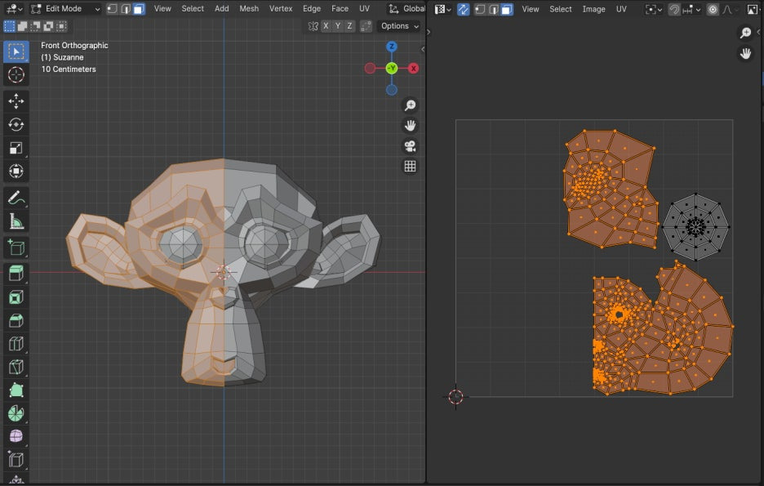Enable vertex select mode in 3D viewport
The width and height of the screenshot is (764, 486).
[x=112, y=9]
